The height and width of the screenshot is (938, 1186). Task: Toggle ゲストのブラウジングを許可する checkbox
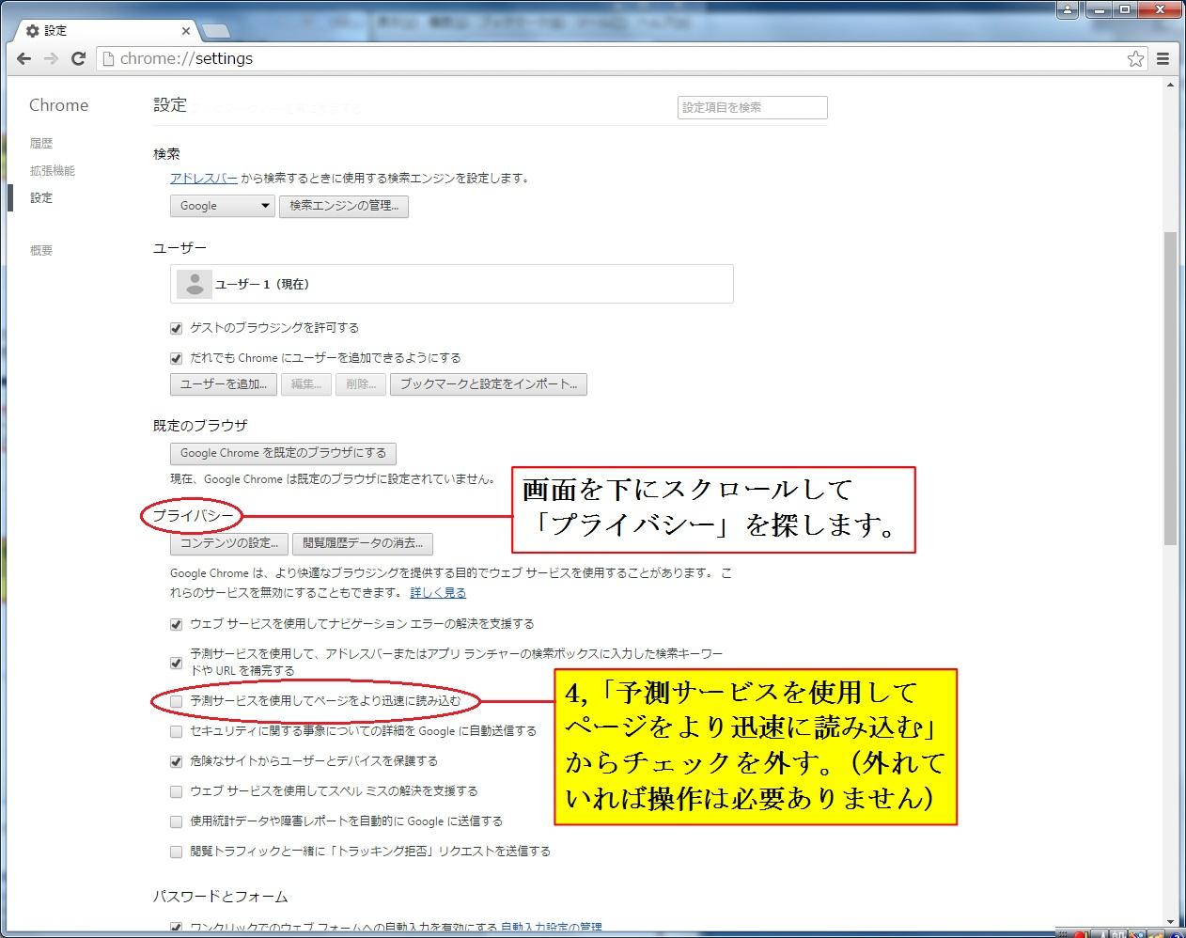[176, 328]
